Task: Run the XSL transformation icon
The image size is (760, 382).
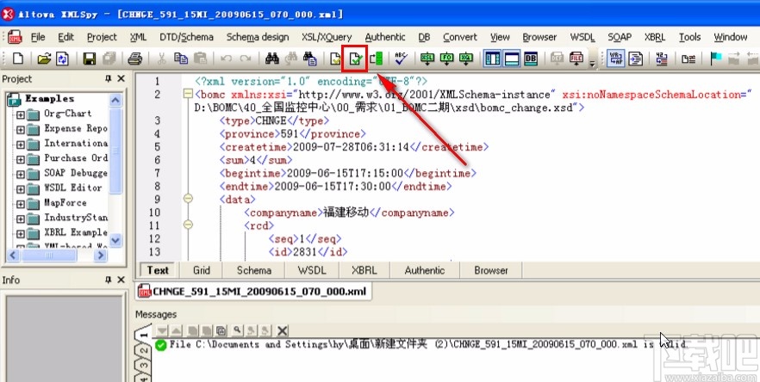Action: pos(427,59)
